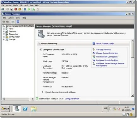Click the scroll up arrow of summary pane
The height and width of the screenshot is (118, 137).
coord(133,41)
